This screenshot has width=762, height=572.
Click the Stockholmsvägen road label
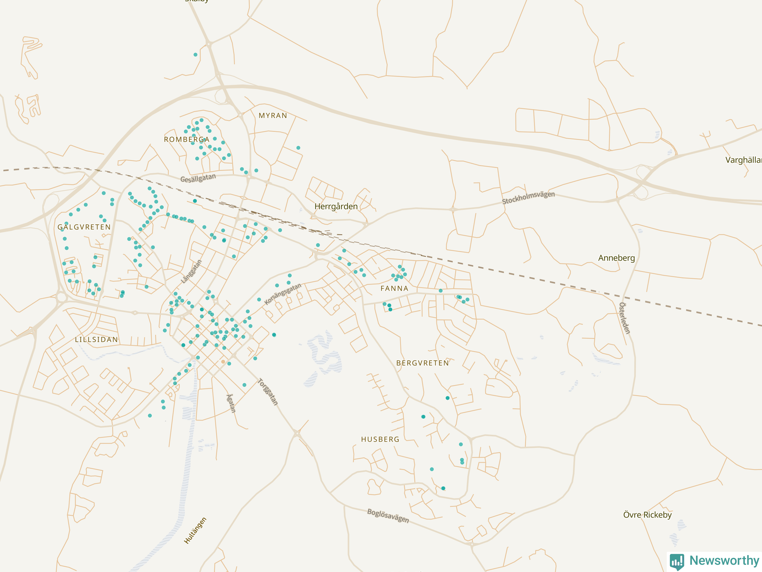click(x=528, y=198)
